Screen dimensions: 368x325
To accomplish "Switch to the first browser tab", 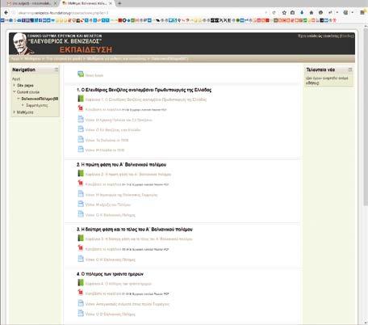I will click(x=32, y=3).
